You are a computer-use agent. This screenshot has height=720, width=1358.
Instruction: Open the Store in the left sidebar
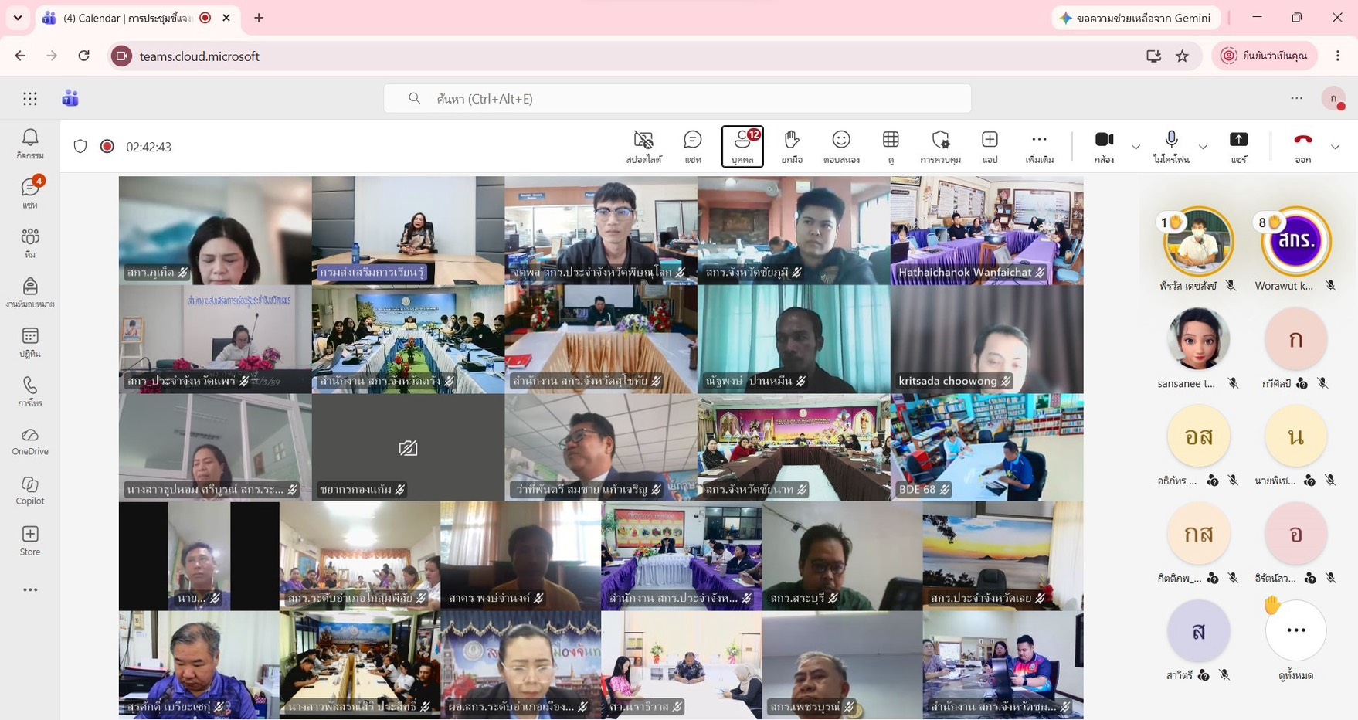(x=30, y=541)
